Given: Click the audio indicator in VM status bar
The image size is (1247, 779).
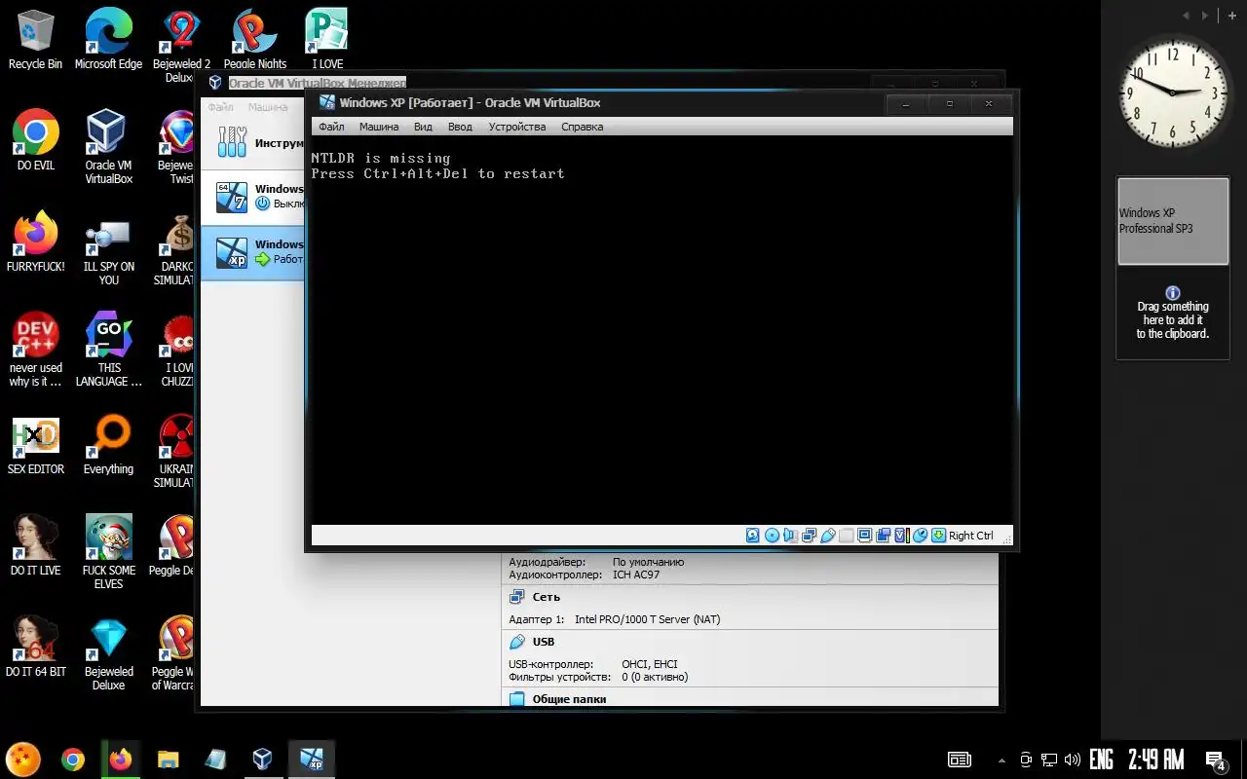Looking at the screenshot, I should (x=790, y=536).
